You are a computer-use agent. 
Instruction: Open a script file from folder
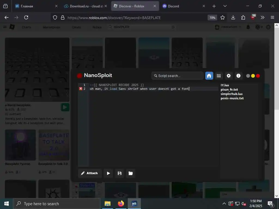131,173
